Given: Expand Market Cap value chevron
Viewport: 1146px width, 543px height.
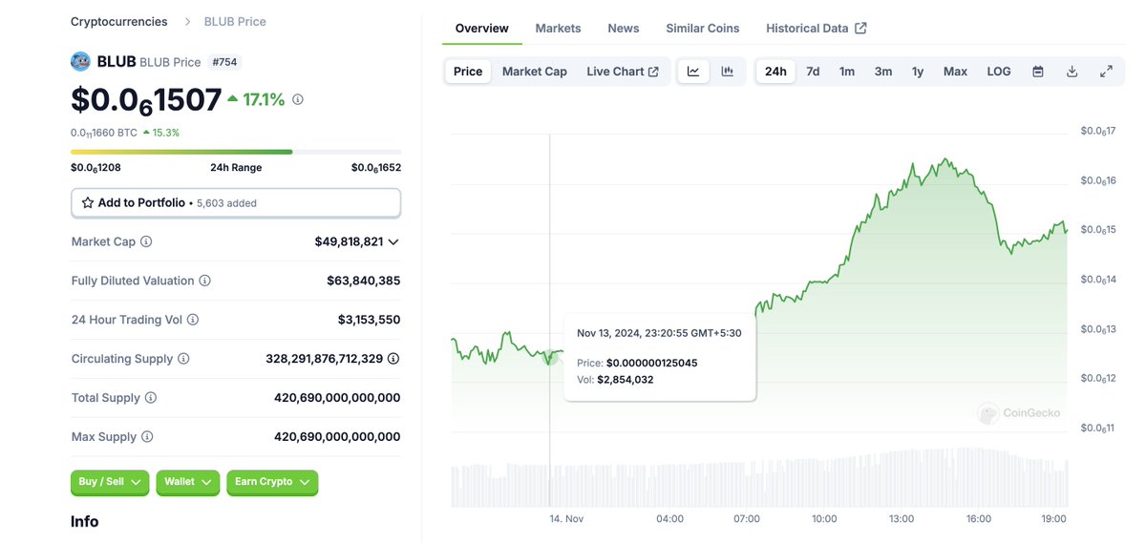Looking at the screenshot, I should tap(393, 242).
